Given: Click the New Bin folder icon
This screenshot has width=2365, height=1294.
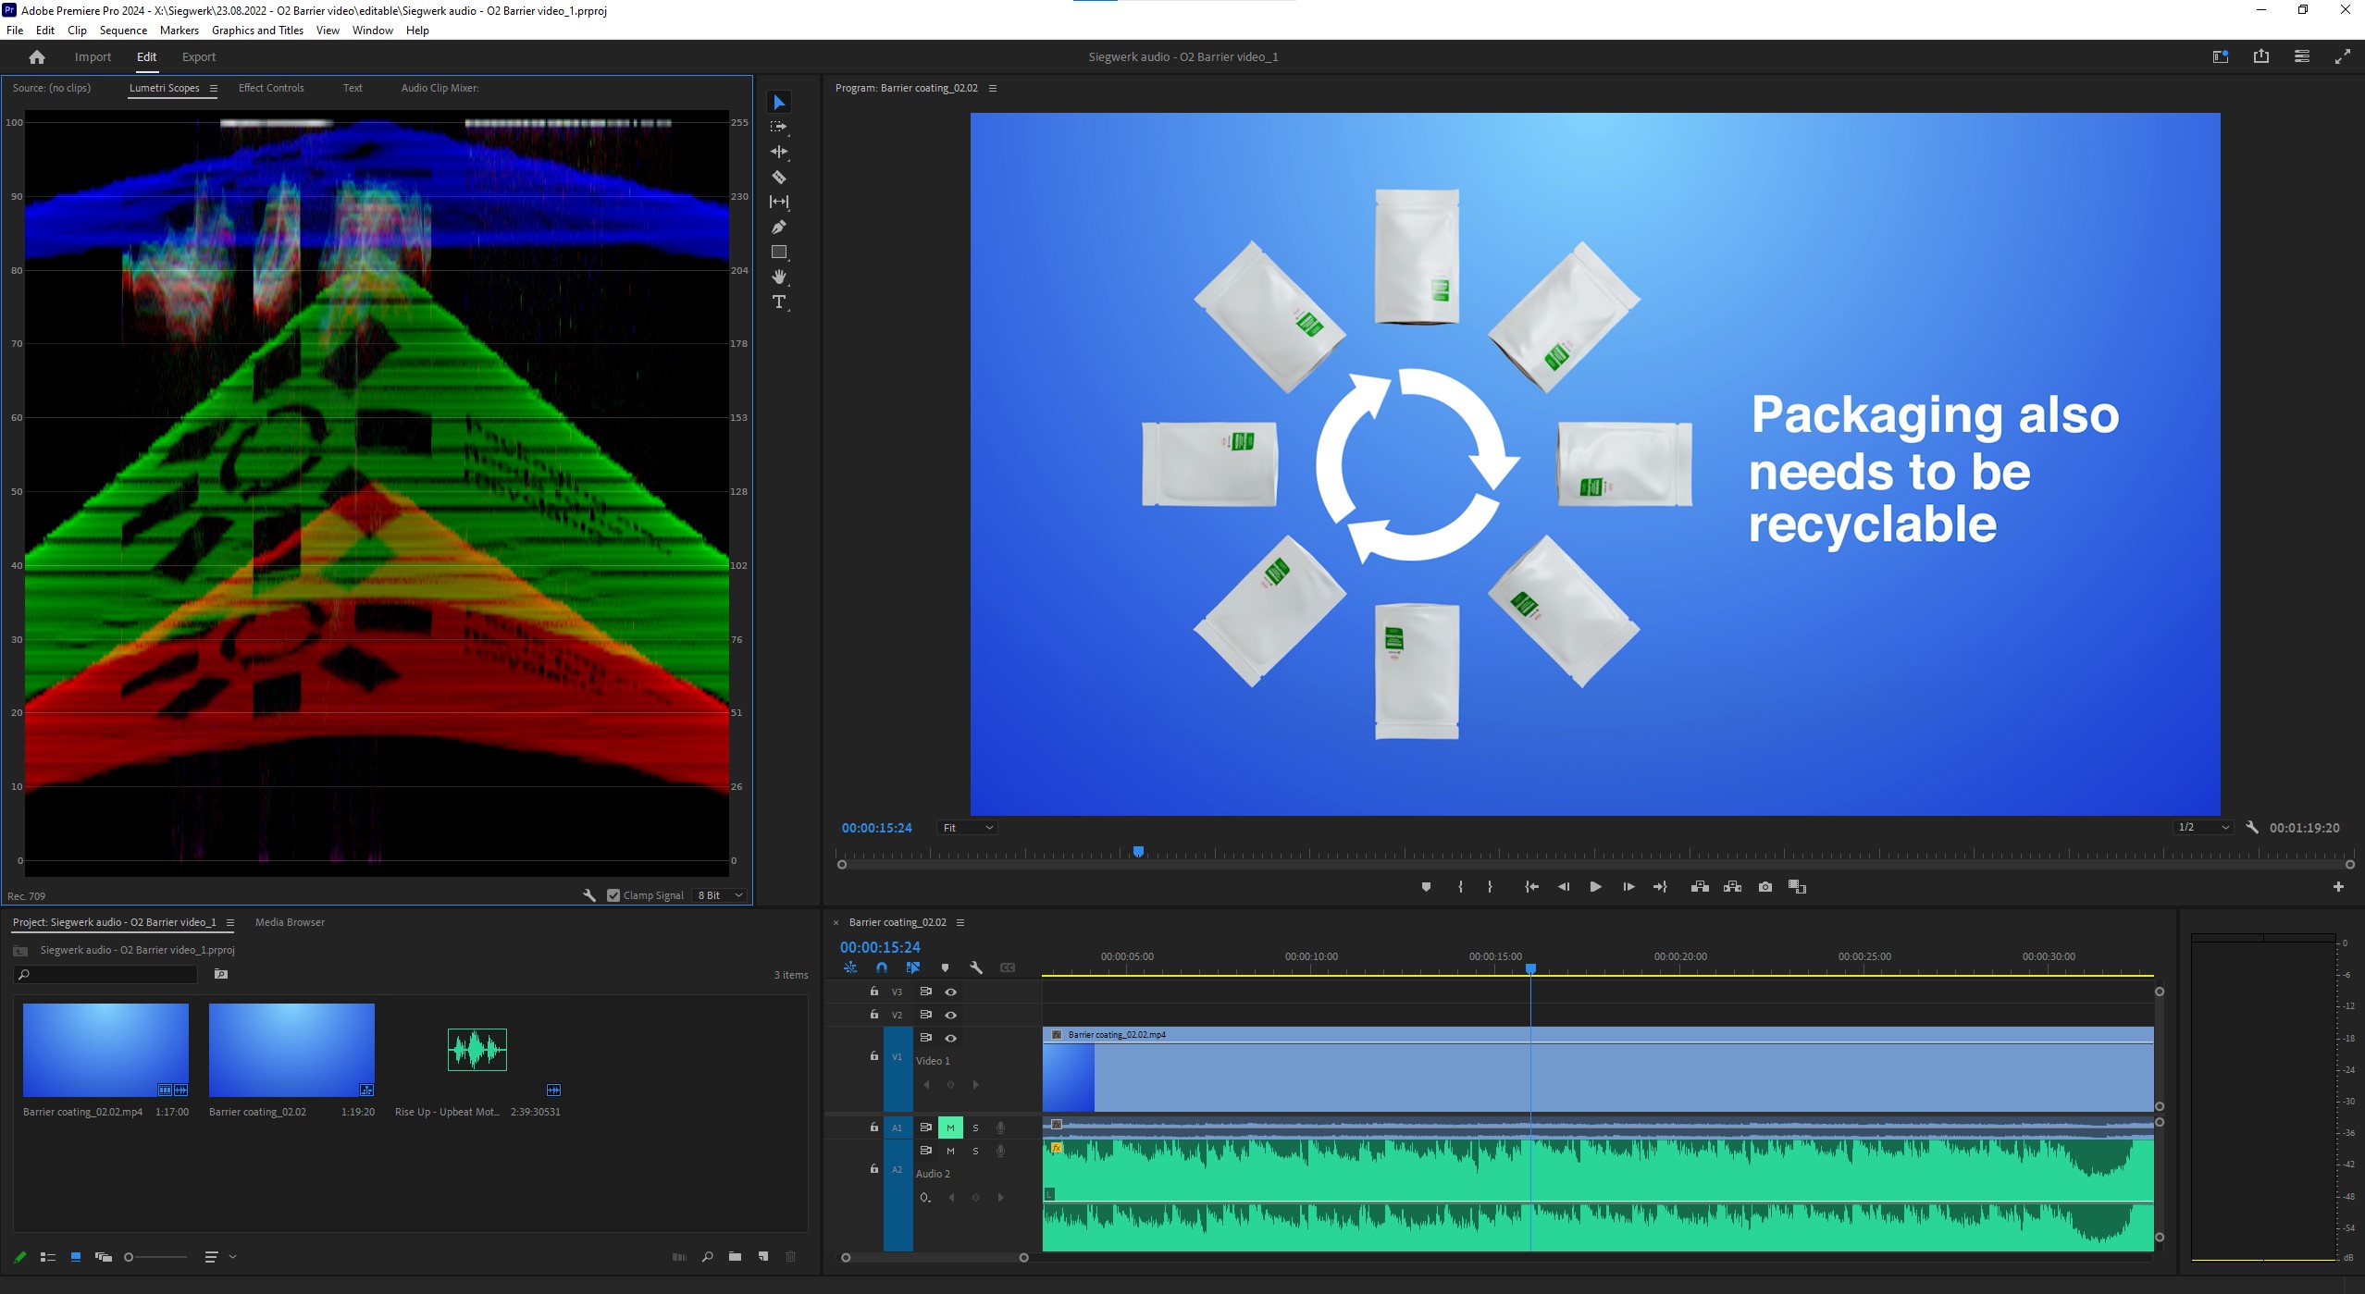Looking at the screenshot, I should (x=735, y=1256).
